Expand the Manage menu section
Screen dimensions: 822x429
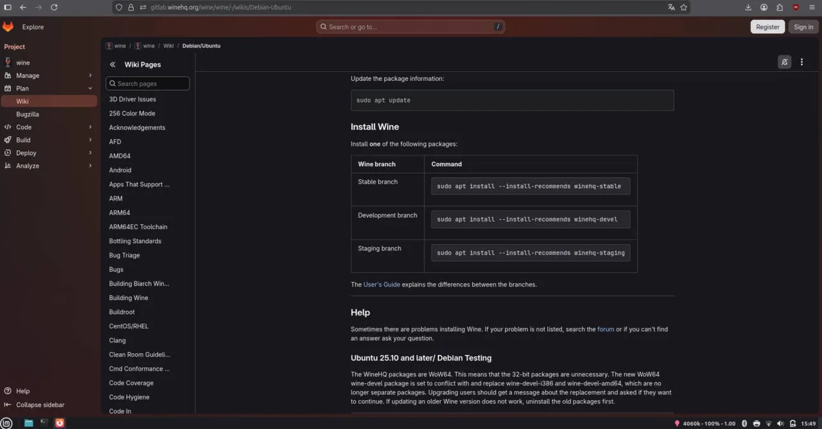(x=49, y=75)
